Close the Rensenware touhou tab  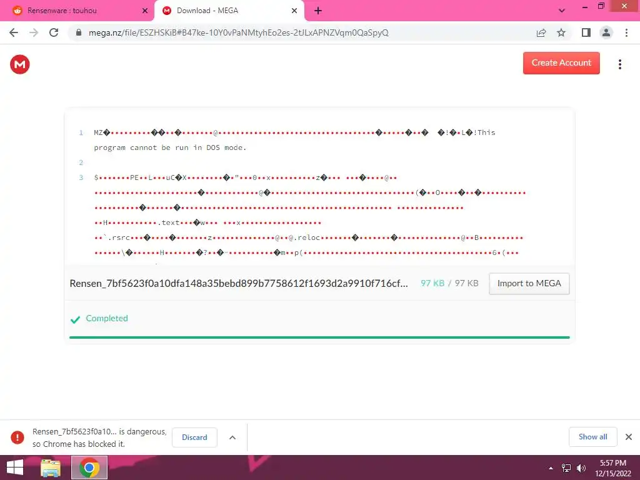point(145,11)
